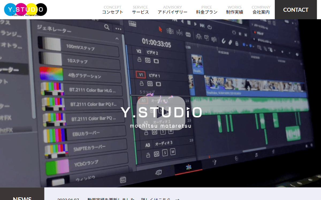The image size is (321, 200).
Task: Select the PRICE 料金プラン menu item
Action: (207, 10)
